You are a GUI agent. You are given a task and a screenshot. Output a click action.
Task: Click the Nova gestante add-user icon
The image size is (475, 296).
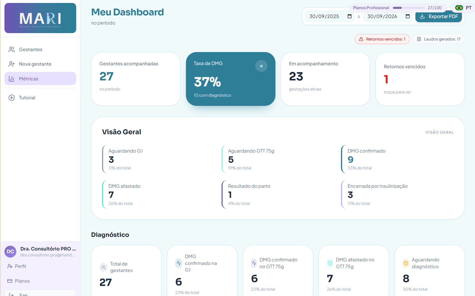12,64
